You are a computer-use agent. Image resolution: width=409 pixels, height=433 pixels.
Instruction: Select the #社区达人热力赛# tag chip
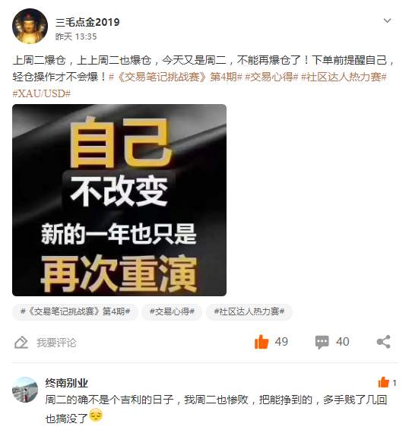249,311
